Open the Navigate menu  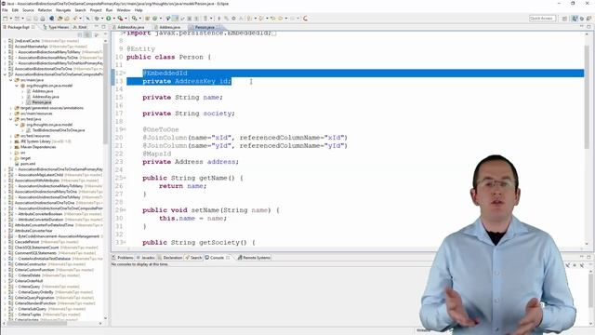pos(63,10)
